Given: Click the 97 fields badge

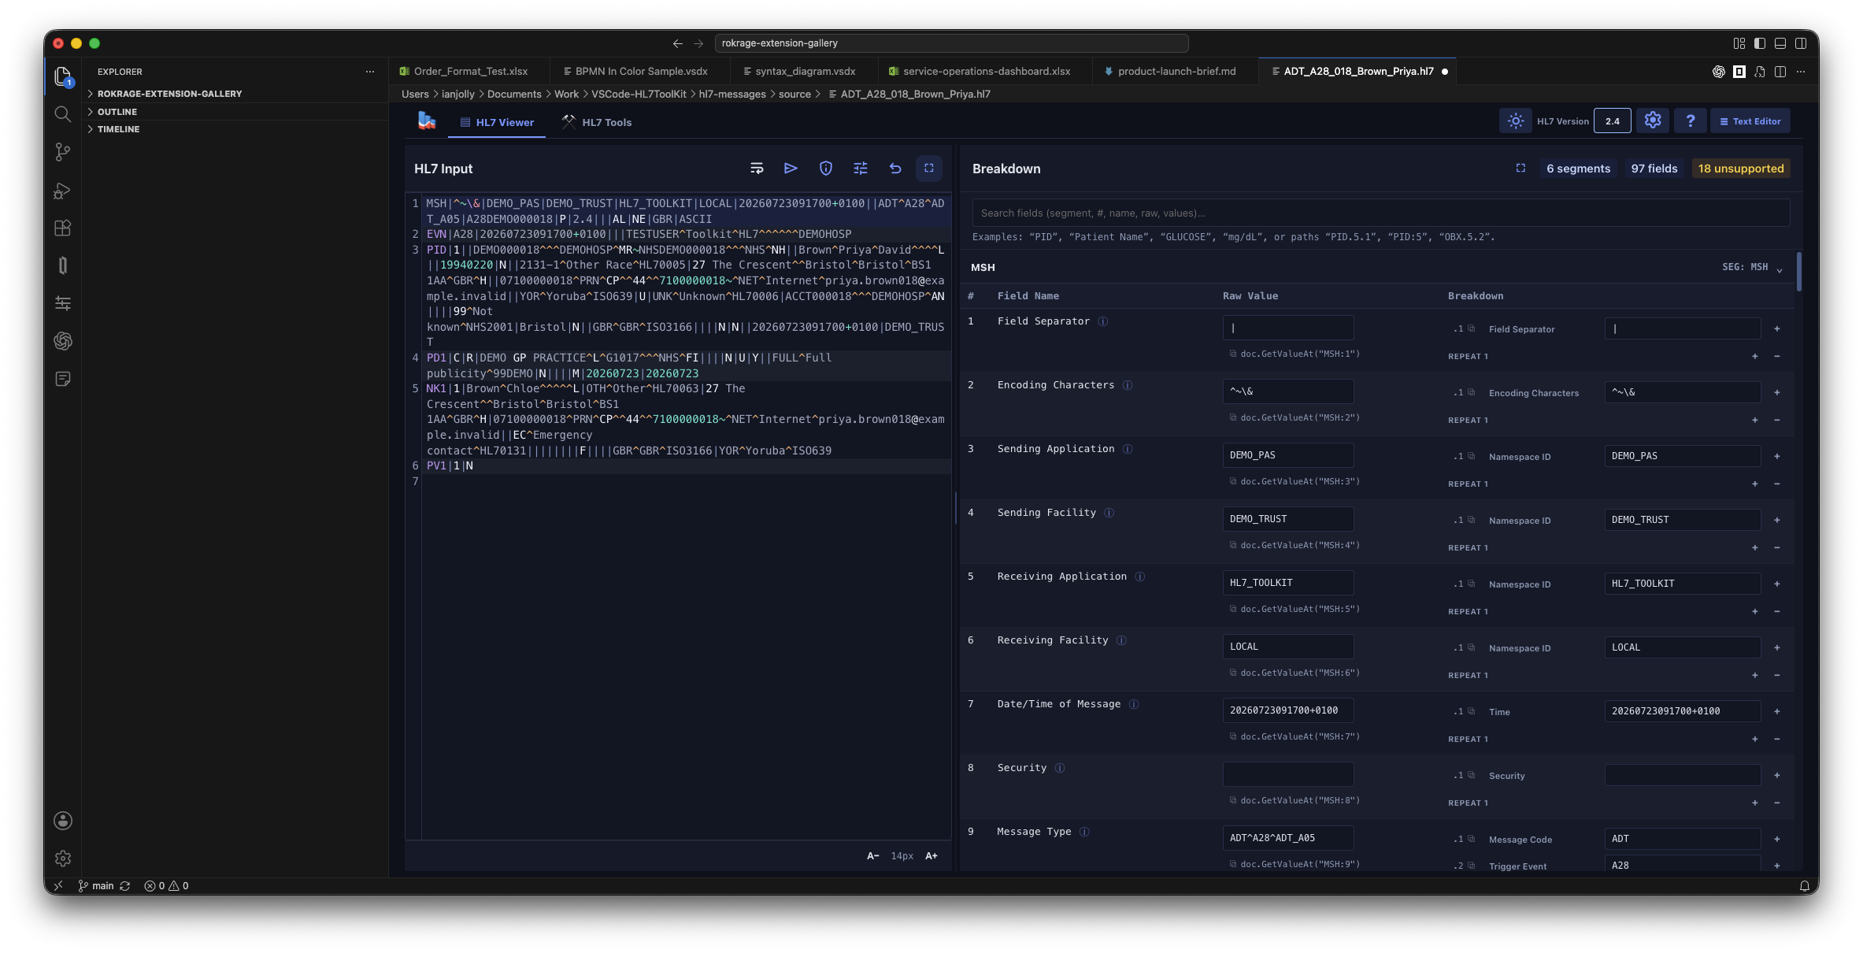Looking at the screenshot, I should coord(1654,169).
